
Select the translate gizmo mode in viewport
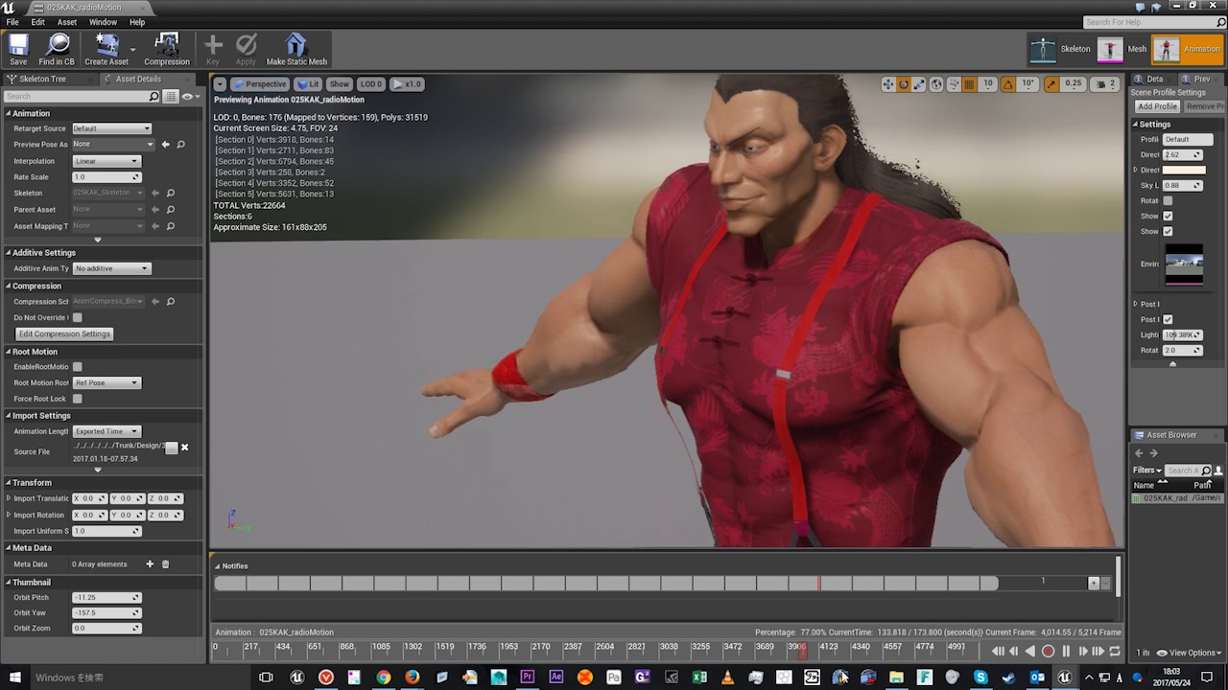point(888,84)
